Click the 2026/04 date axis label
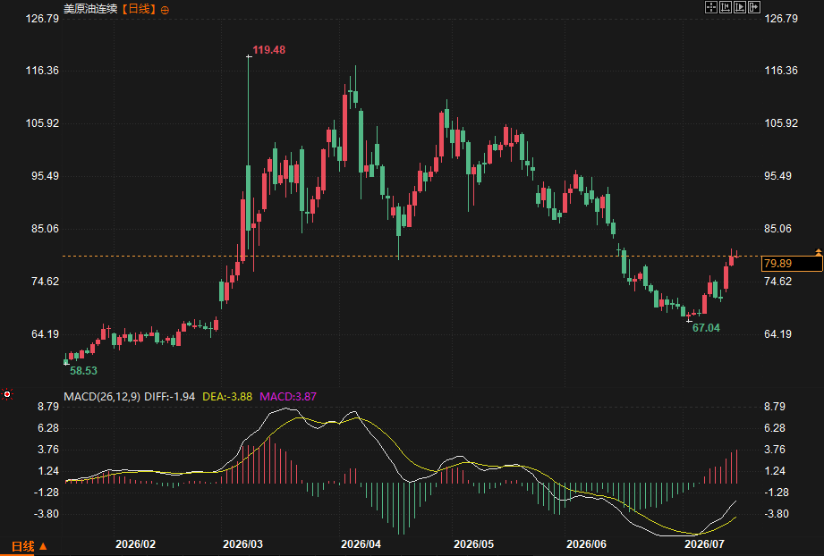The width and height of the screenshot is (824, 556). click(x=361, y=543)
